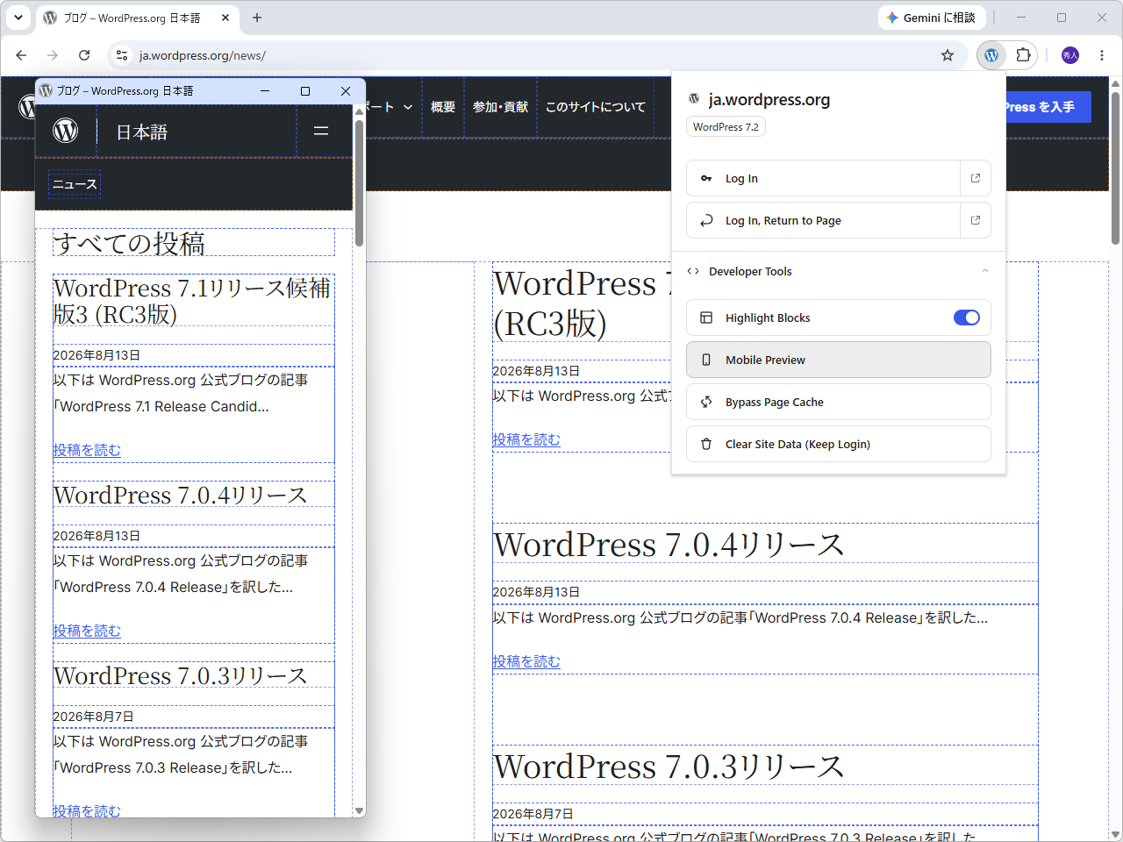Maximize the mobile preview popup window
This screenshot has height=842, width=1123.
(305, 91)
